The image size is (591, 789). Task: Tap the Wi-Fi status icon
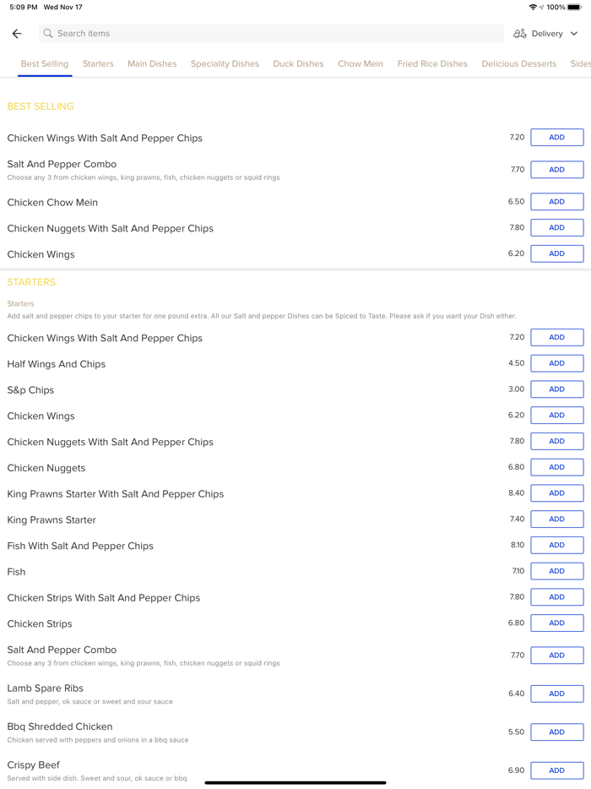(533, 7)
